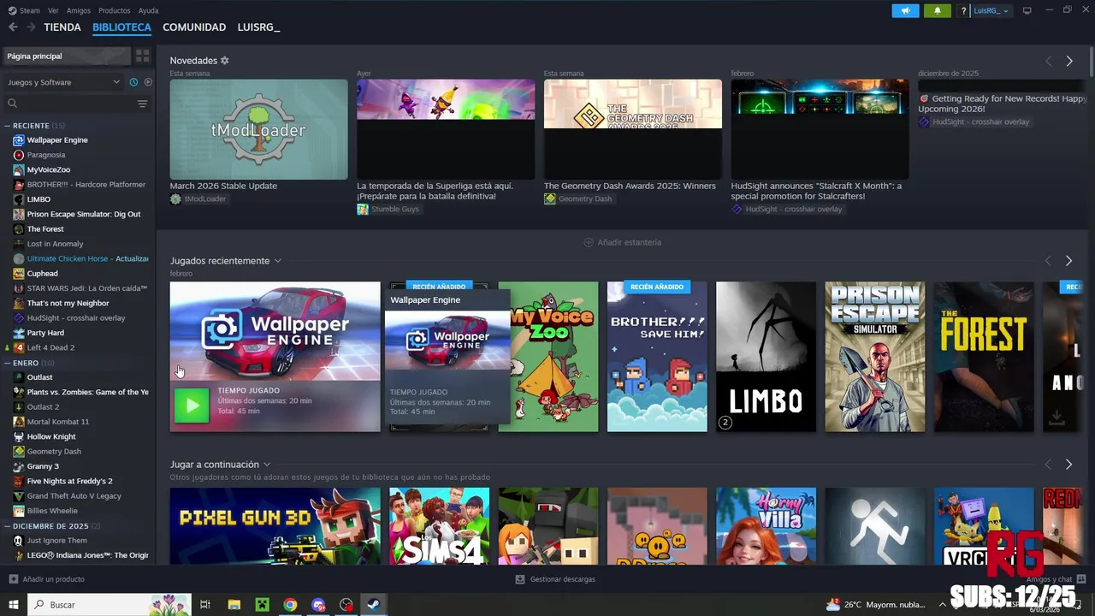
Task: Open Gestionar descargas download icon
Action: [520, 579]
